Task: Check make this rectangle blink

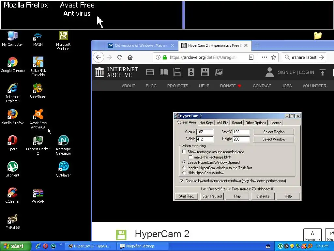Action: 190,157
